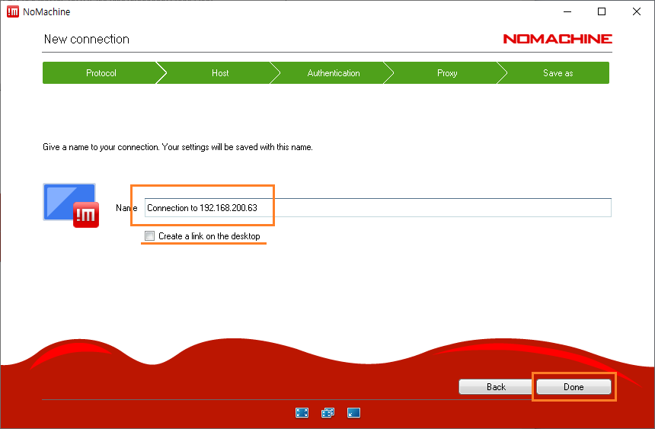
Task: Go to the Protocol step
Action: [101, 72]
